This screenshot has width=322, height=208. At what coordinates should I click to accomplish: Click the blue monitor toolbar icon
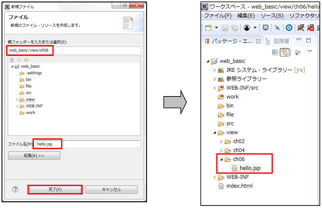click(265, 28)
